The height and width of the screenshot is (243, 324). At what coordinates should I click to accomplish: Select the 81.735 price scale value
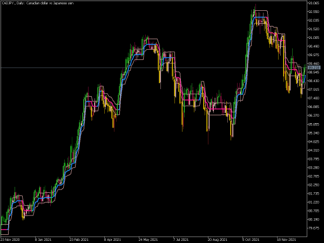[313, 194]
